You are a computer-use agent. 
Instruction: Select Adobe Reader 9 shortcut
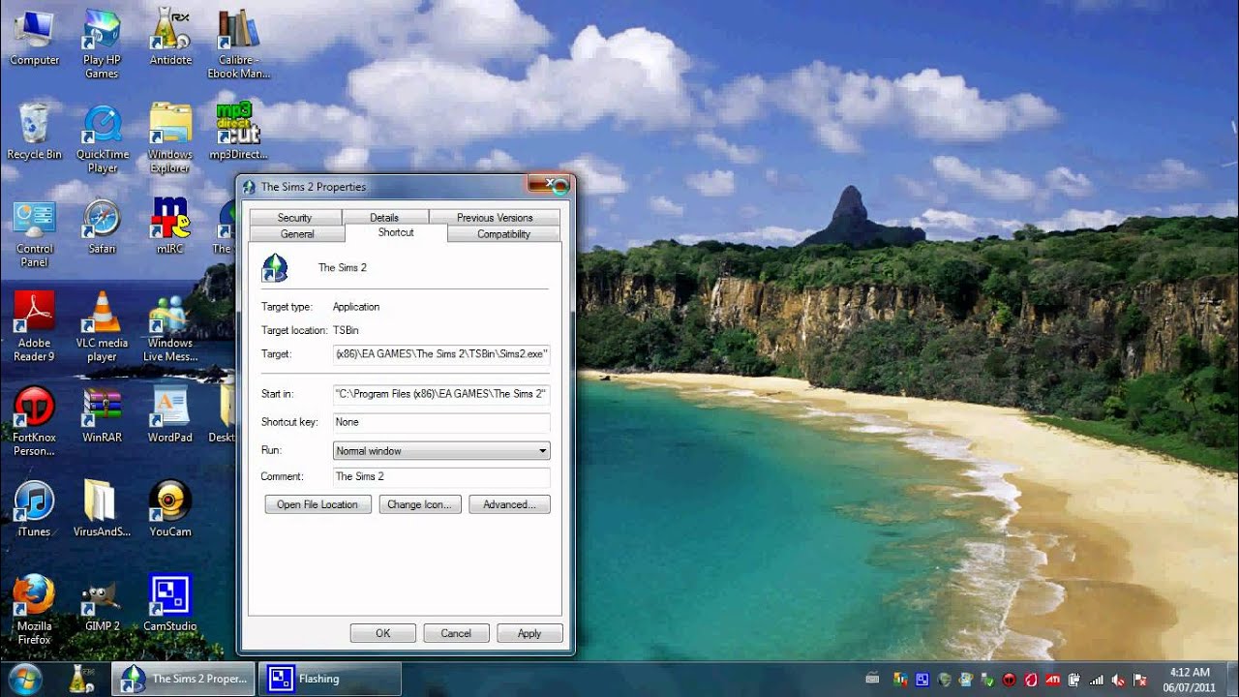point(34,327)
